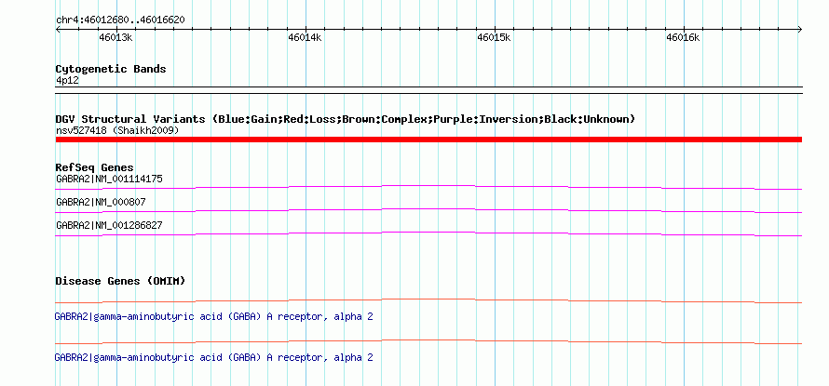This screenshot has width=829, height=386.
Task: Click the chr4:46012680..46016620 coordinate label
Action: point(120,20)
